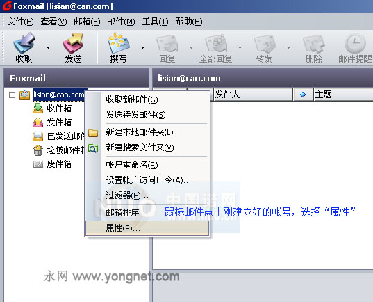Open the 撰写 compose mail icon
Image resolution: width=373 pixels, height=302 pixels.
(119, 43)
